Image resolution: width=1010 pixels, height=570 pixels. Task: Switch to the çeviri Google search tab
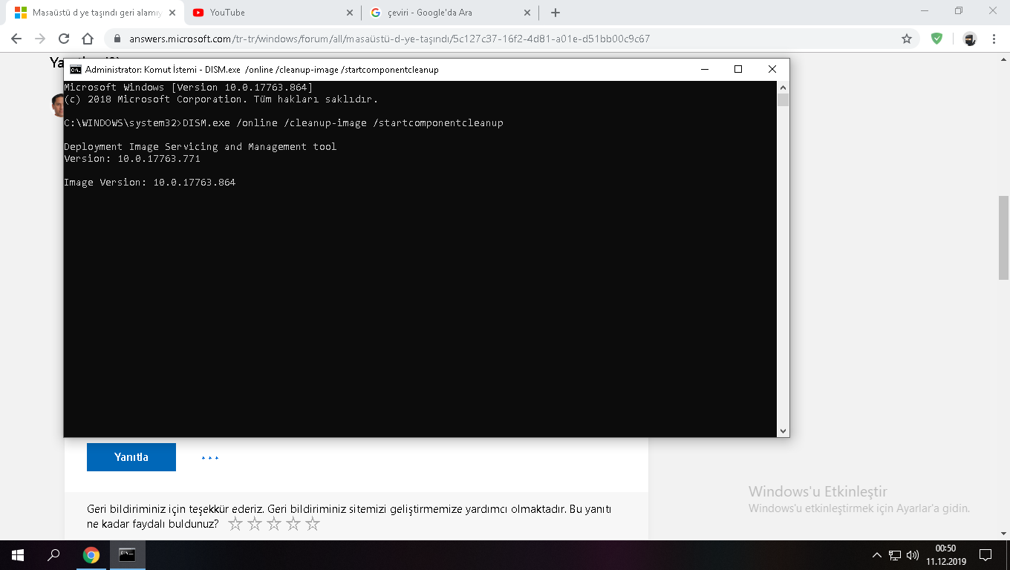coord(450,13)
